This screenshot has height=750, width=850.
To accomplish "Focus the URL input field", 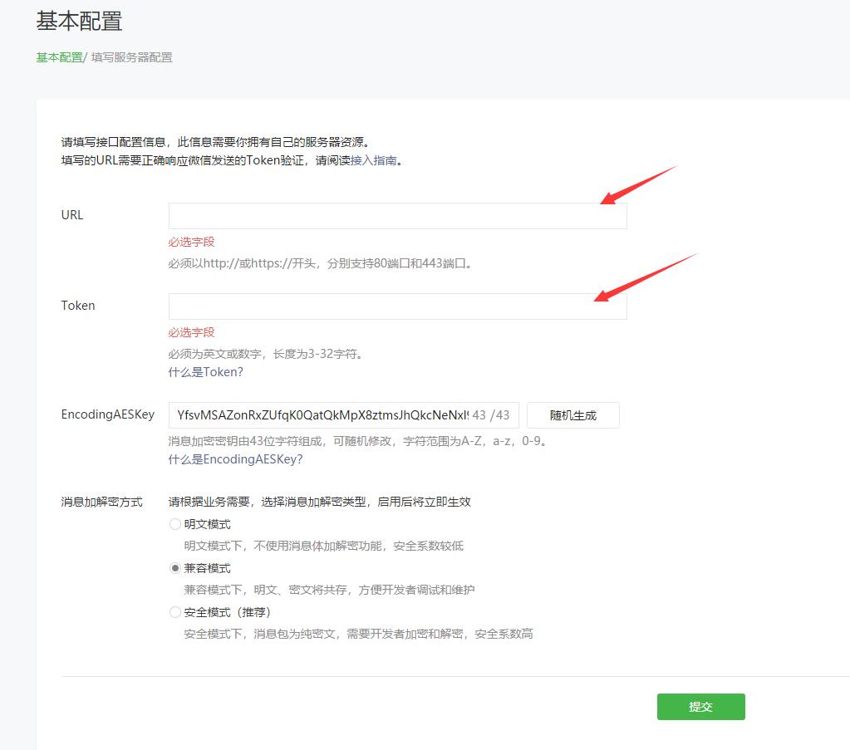I will (397, 216).
